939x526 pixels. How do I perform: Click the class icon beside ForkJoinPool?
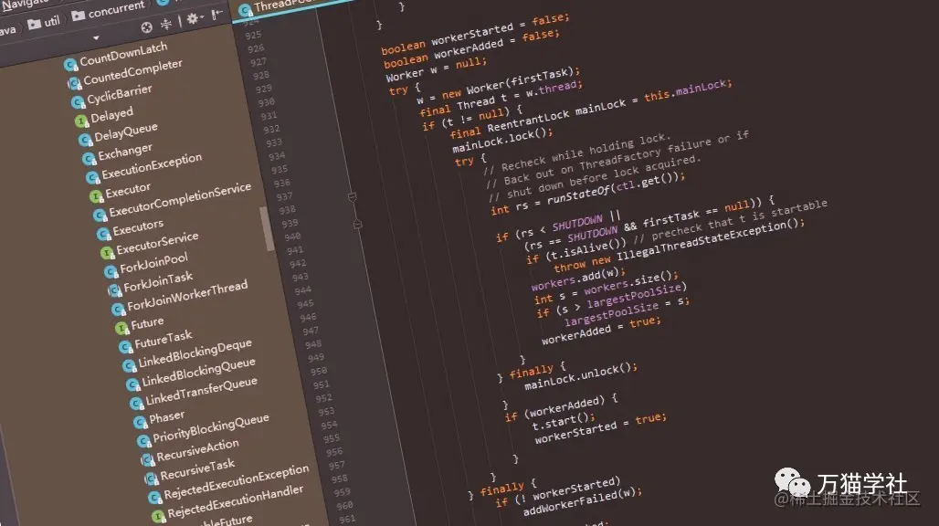111,272
